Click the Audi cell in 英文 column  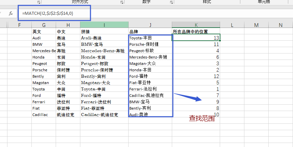(x=44, y=38)
